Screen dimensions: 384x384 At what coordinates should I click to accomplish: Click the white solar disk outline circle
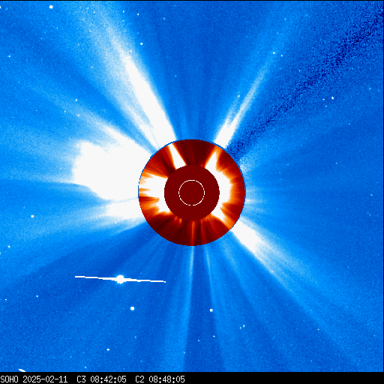pyautogui.click(x=191, y=193)
